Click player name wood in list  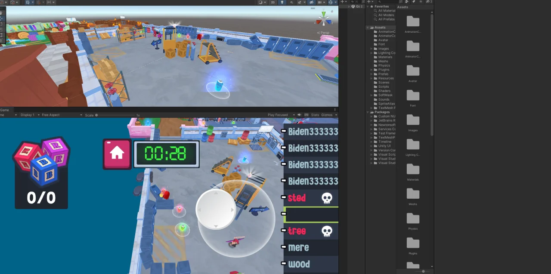pyautogui.click(x=299, y=264)
